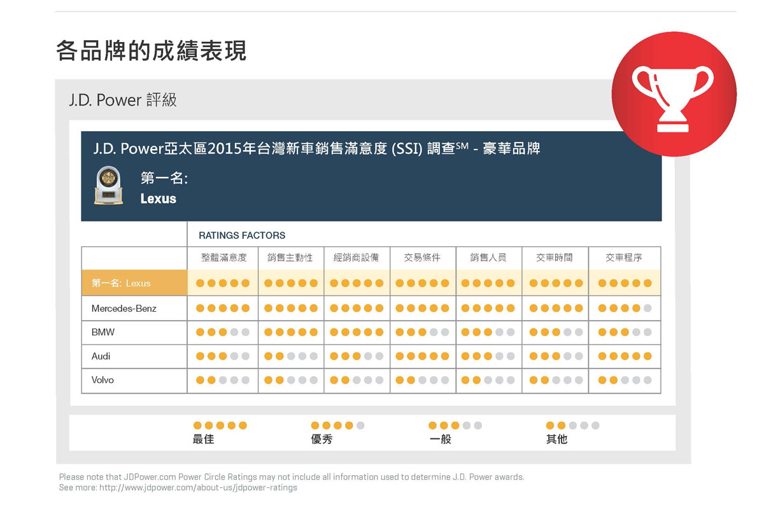The image size is (764, 509).
Task: Click the J.D. Power award trophy badge
Action: [108, 186]
